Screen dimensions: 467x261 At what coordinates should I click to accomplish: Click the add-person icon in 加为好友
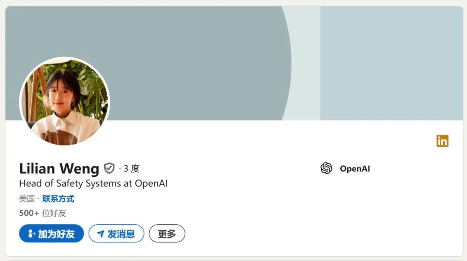[32, 234]
